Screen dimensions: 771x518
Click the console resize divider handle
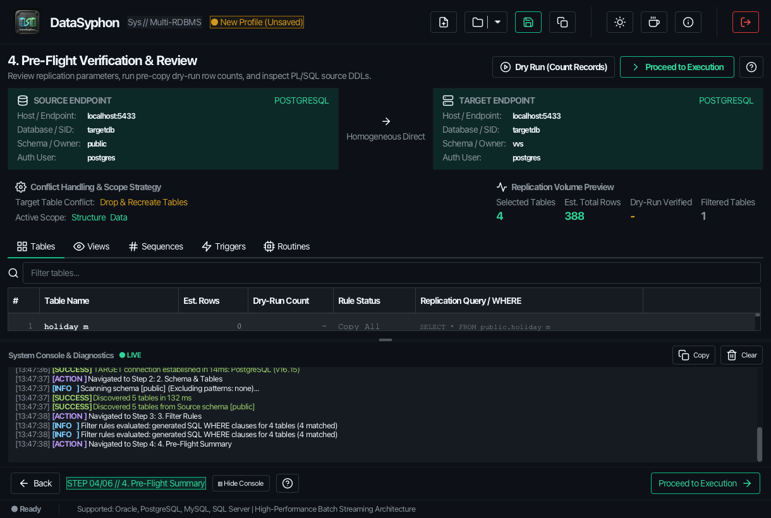385,340
